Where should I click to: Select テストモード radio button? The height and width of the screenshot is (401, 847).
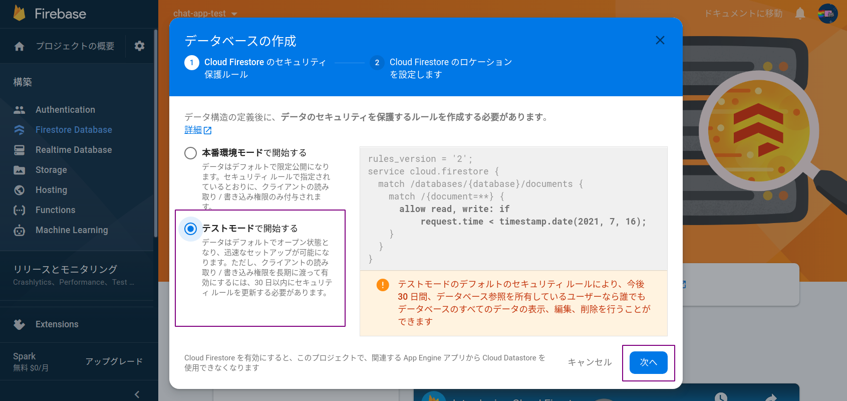point(190,229)
